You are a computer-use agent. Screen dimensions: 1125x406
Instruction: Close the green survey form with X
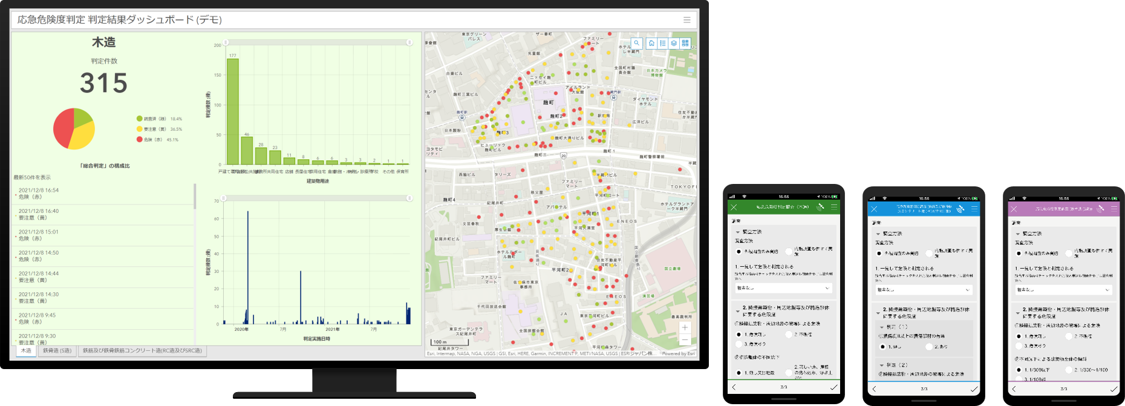734,208
